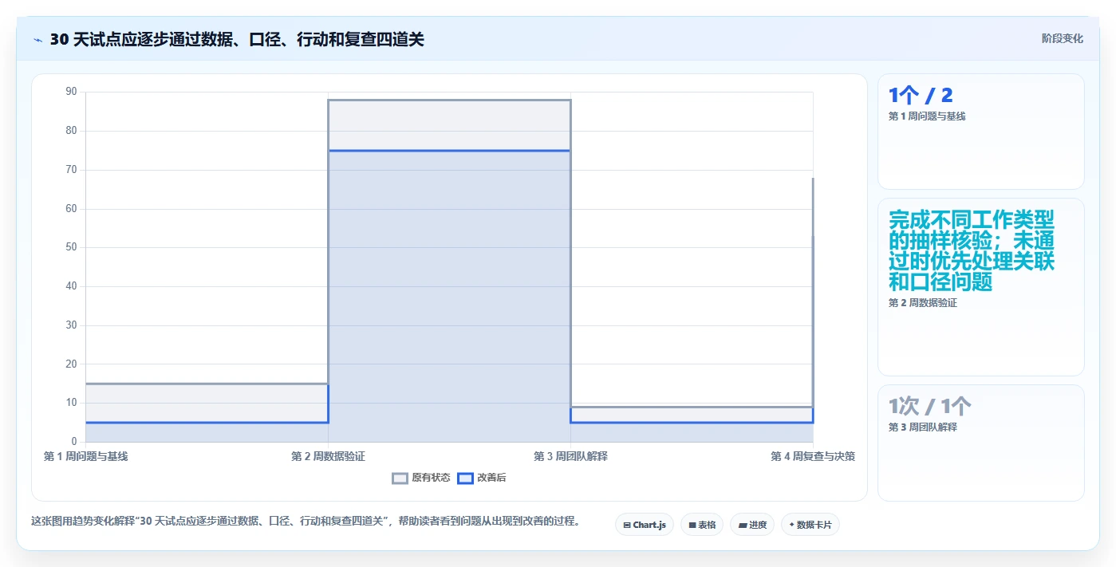This screenshot has width=1116, height=567.
Task: Click the 阶段变化 label in header
Action: click(x=1062, y=38)
